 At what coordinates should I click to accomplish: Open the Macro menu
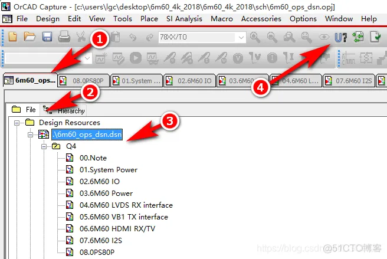[222, 19]
